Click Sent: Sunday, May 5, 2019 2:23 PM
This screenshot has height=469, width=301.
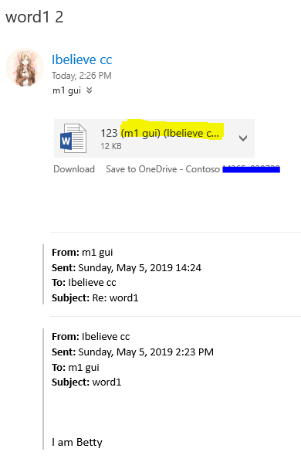[133, 352]
